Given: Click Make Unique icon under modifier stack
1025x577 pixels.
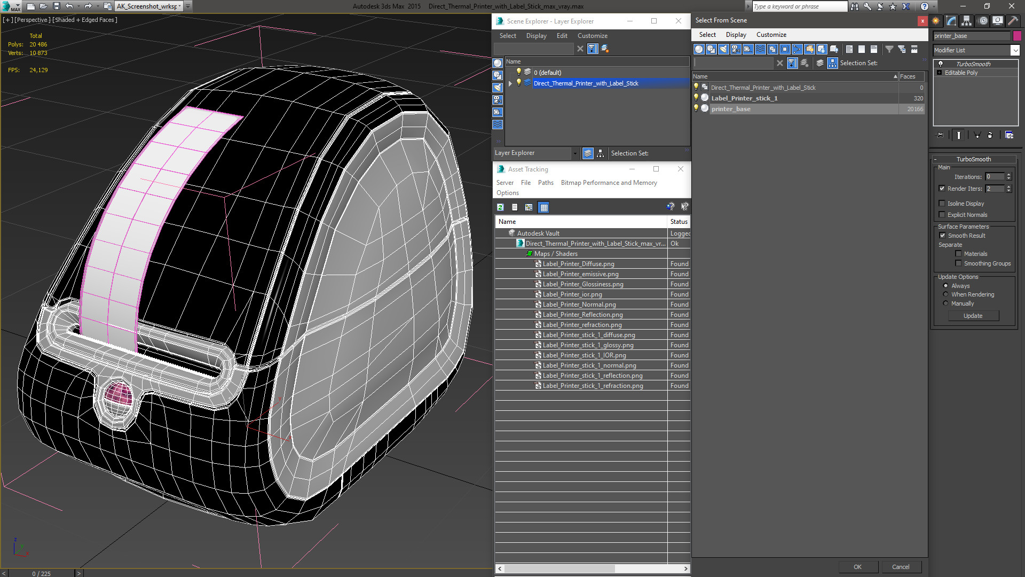Looking at the screenshot, I should [977, 135].
